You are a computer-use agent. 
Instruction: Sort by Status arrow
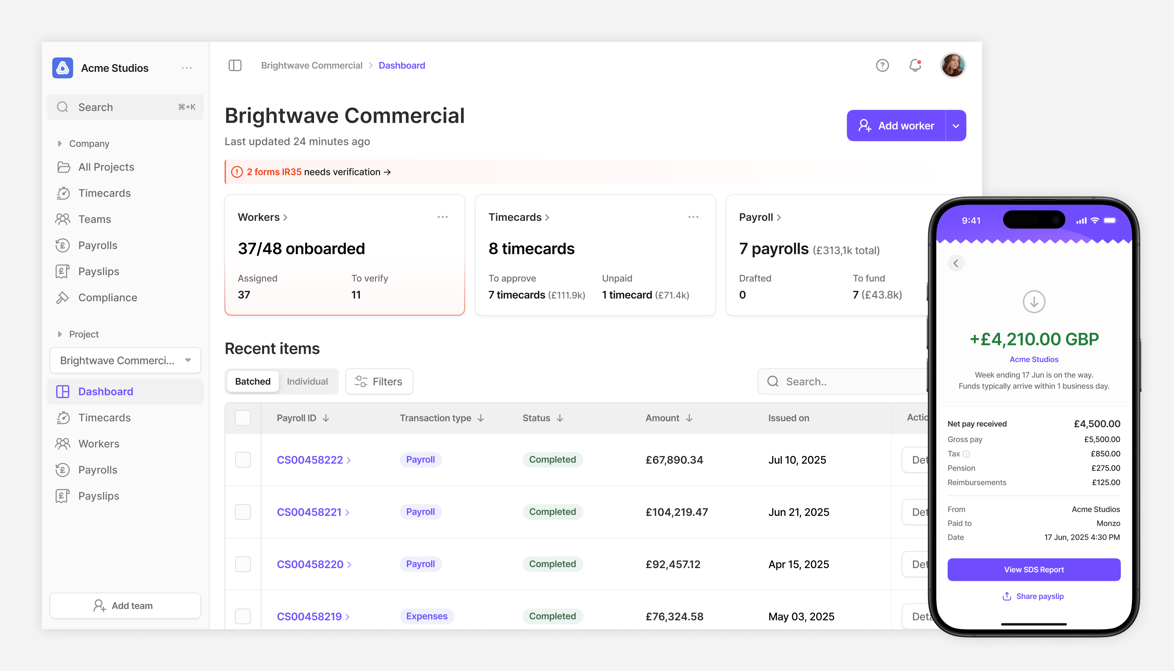[560, 418]
